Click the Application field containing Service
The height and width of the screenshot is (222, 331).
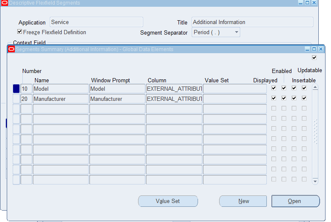pos(96,22)
